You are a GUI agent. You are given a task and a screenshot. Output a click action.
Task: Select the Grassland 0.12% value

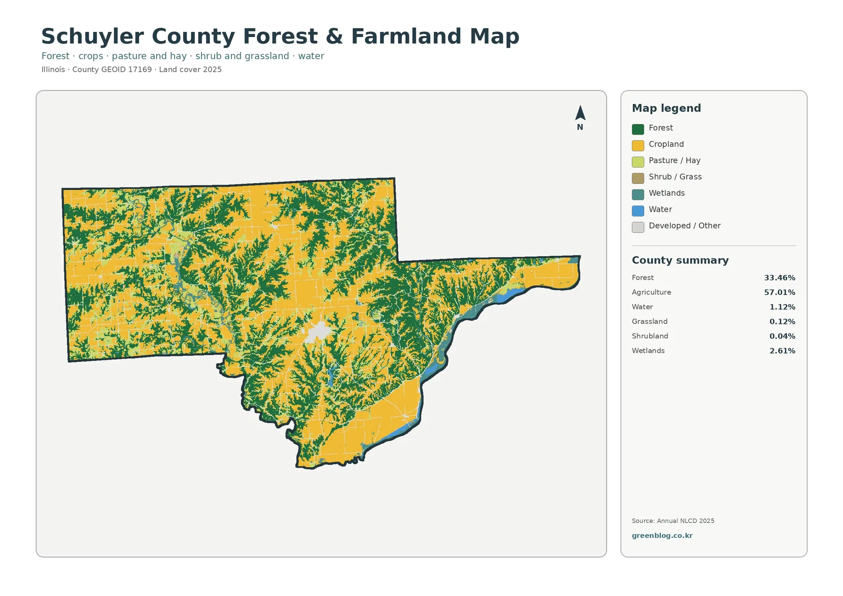pyautogui.click(x=782, y=322)
